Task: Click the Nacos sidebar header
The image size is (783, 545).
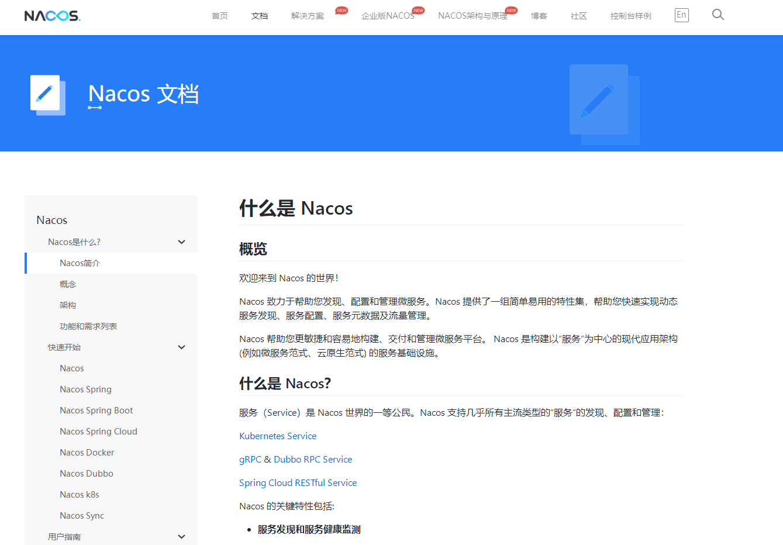Action: [52, 220]
